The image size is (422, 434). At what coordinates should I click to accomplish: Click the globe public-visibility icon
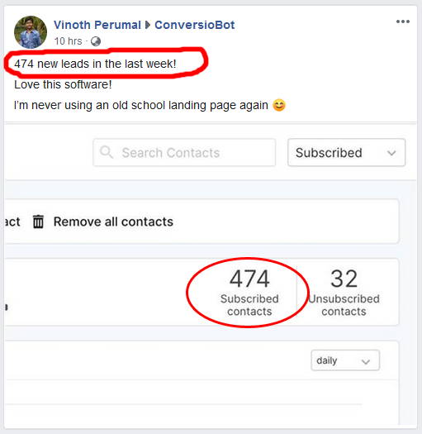tap(96, 41)
